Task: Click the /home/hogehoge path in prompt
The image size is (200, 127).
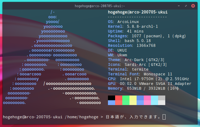Action: point(82,117)
